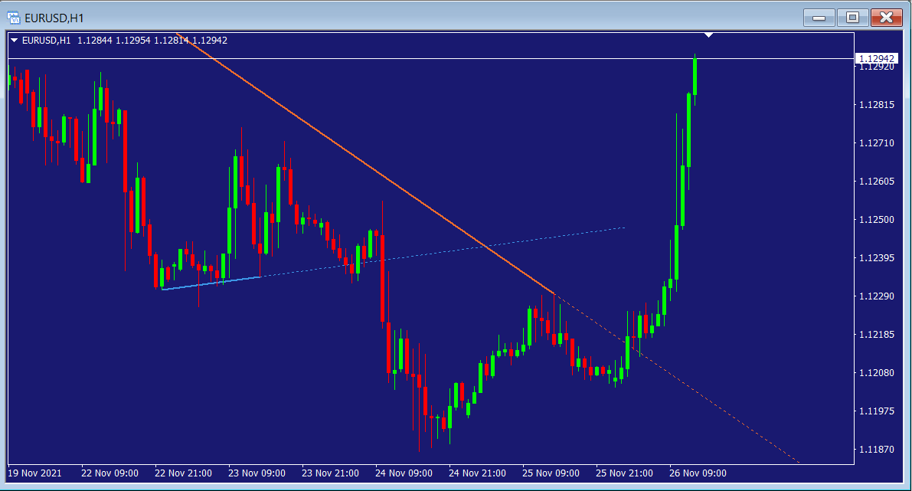Screen dimensions: 912x491
Task: Select the solid blue ascending trendline segment
Action: 211,283
